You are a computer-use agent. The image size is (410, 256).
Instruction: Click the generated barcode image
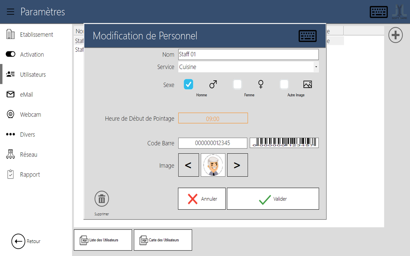pos(284,143)
